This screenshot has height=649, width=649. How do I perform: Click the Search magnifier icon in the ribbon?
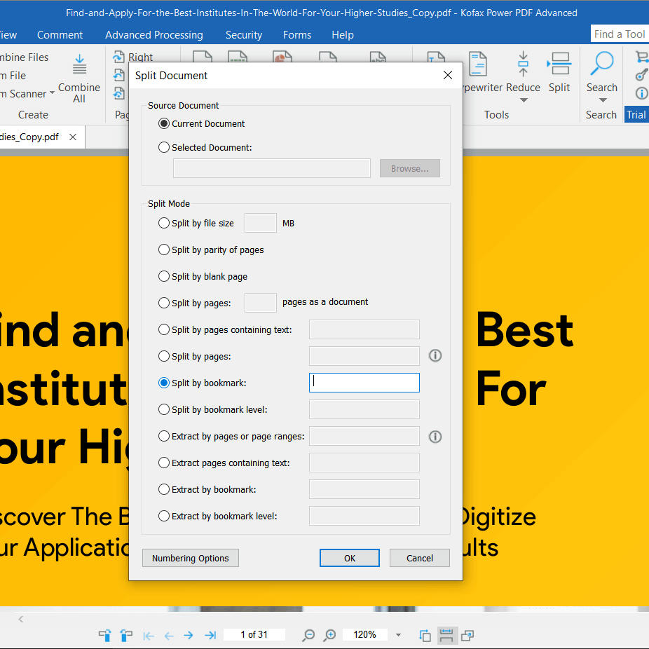coord(601,63)
